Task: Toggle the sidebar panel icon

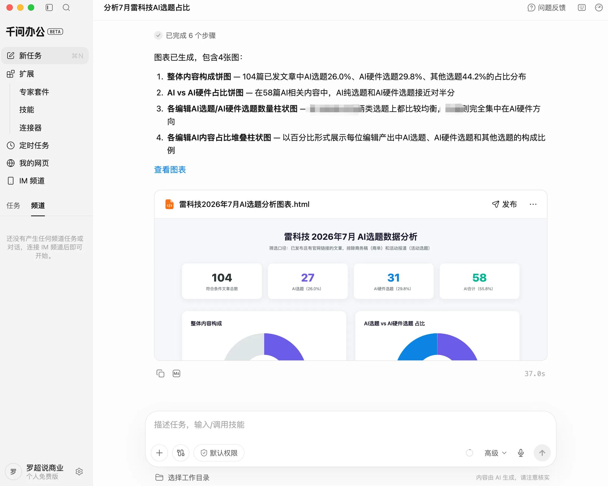Action: pyautogui.click(x=49, y=7)
